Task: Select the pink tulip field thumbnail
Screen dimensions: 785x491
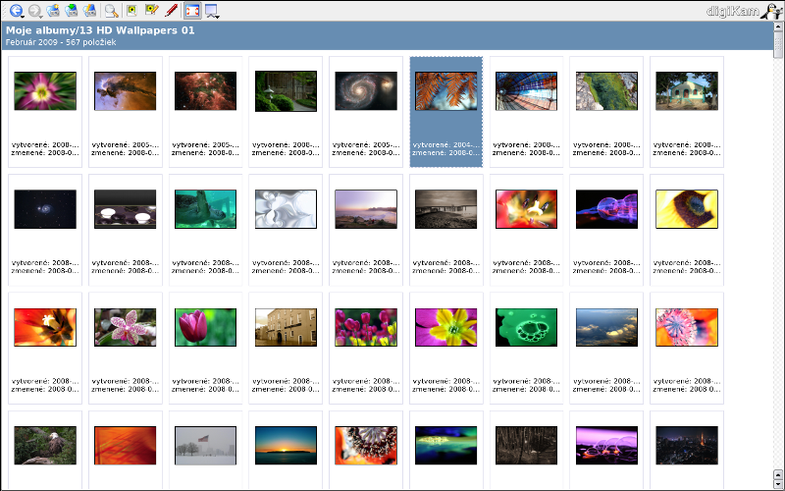Action: click(366, 327)
